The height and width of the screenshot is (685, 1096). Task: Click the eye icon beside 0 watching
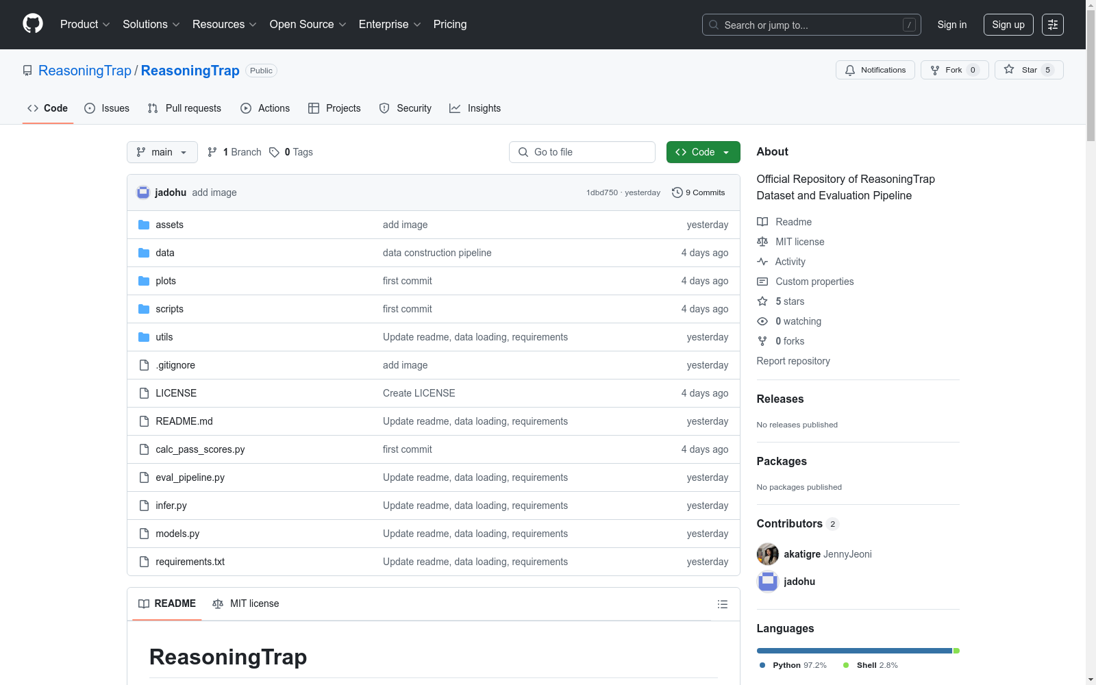[762, 321]
